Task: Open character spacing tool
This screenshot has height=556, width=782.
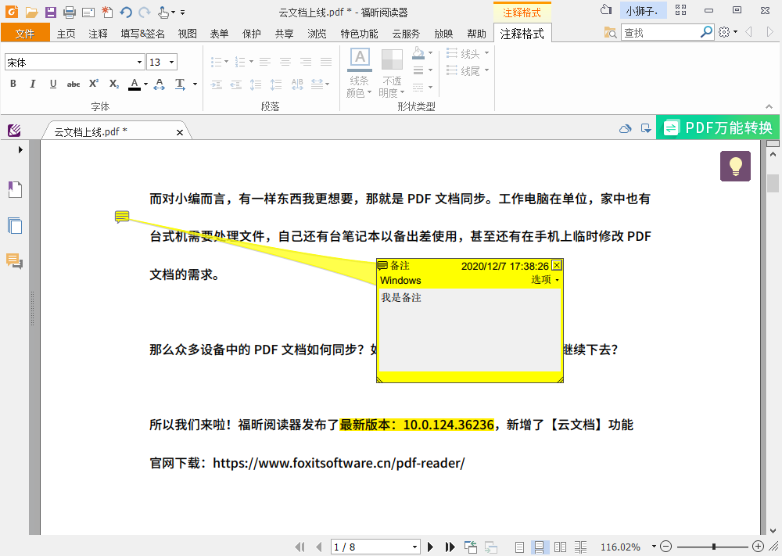Action: pyautogui.click(x=159, y=84)
